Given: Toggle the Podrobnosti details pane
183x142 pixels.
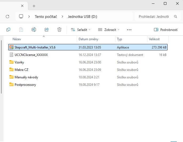Looking at the screenshot, I should tap(166, 30).
